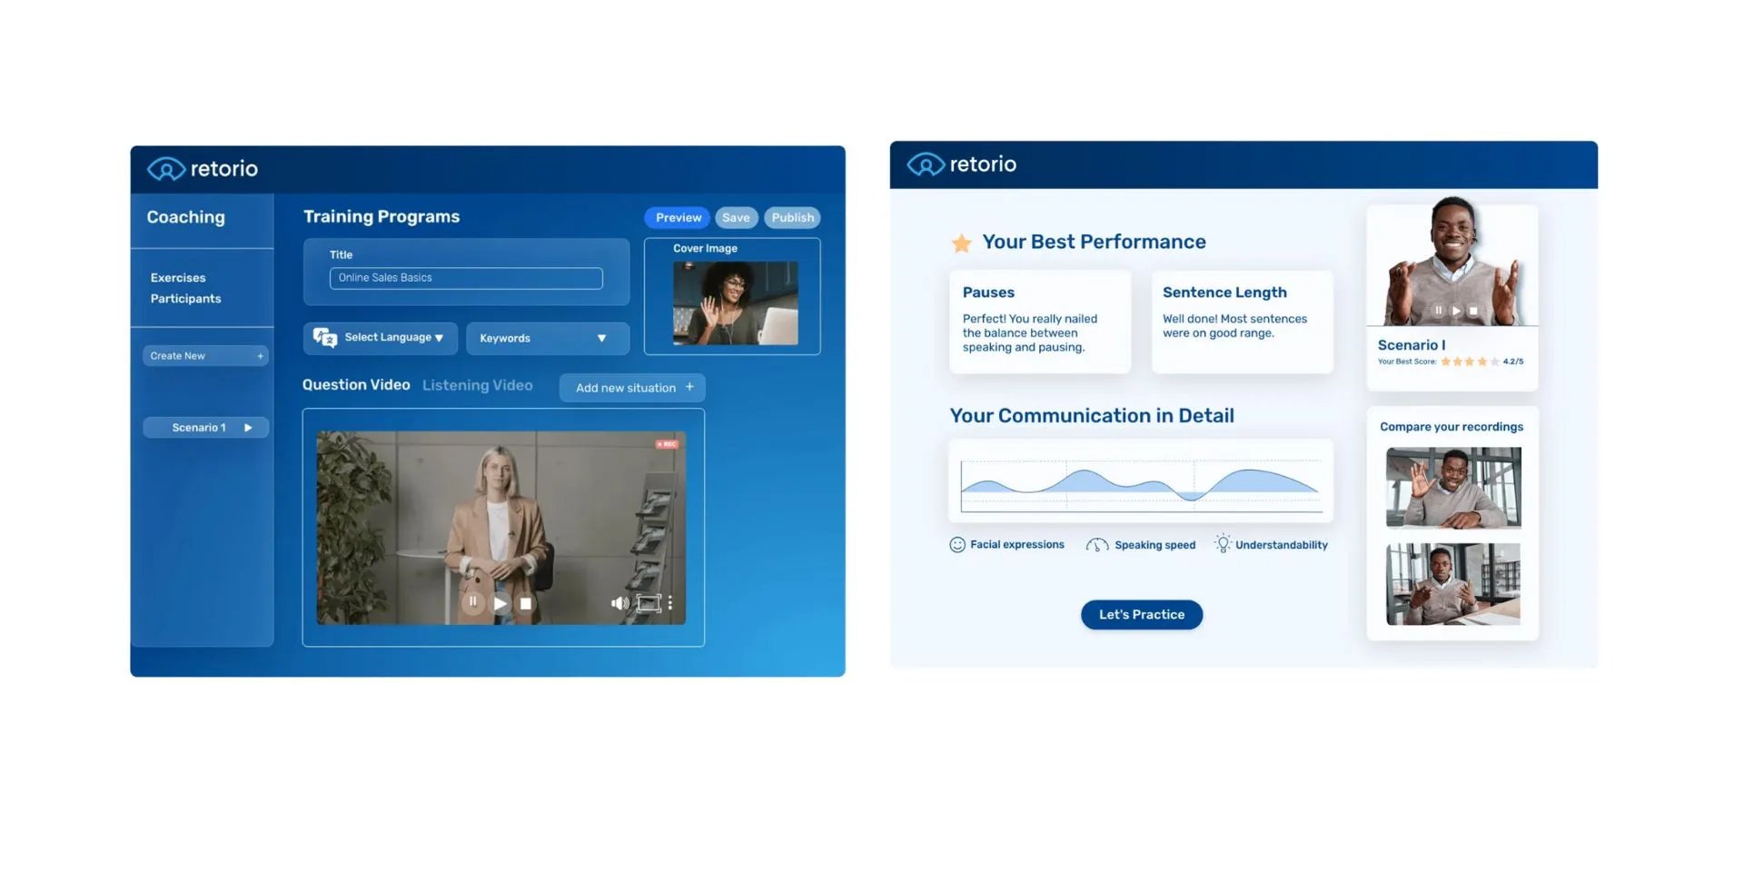
Task: Publish the Online Sales Basics program
Action: coord(791,217)
